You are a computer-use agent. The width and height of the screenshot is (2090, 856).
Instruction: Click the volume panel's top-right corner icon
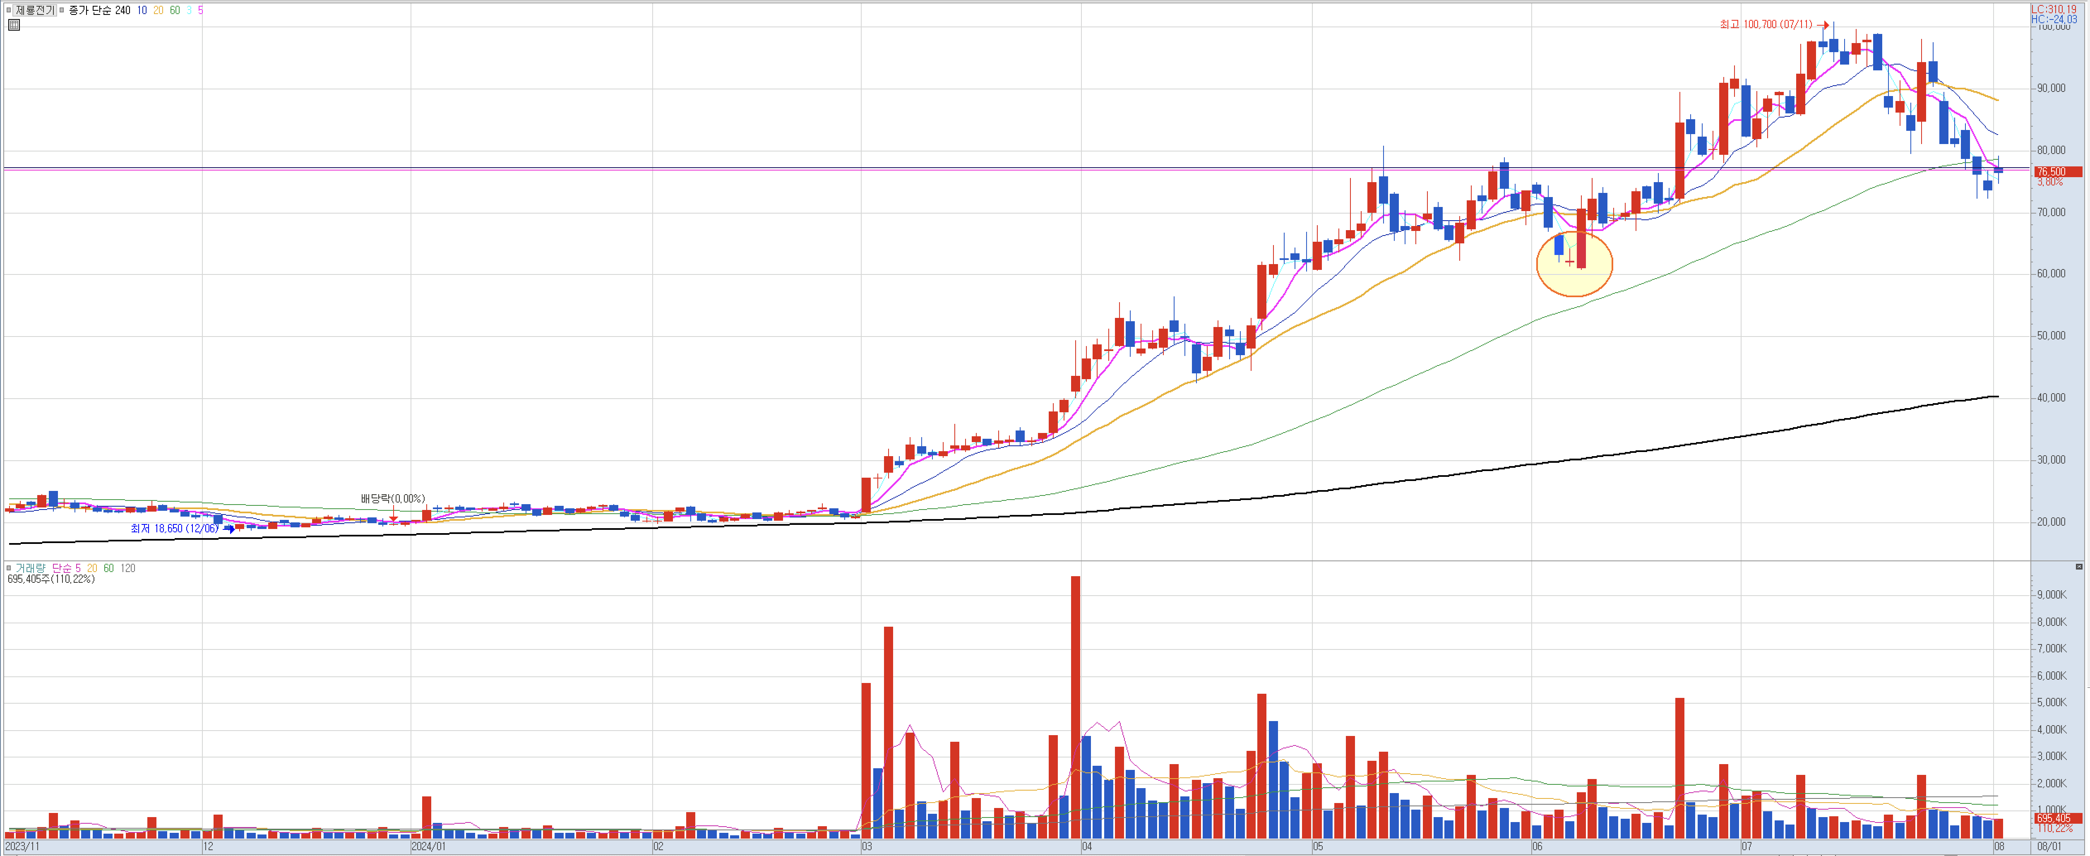point(2079,566)
